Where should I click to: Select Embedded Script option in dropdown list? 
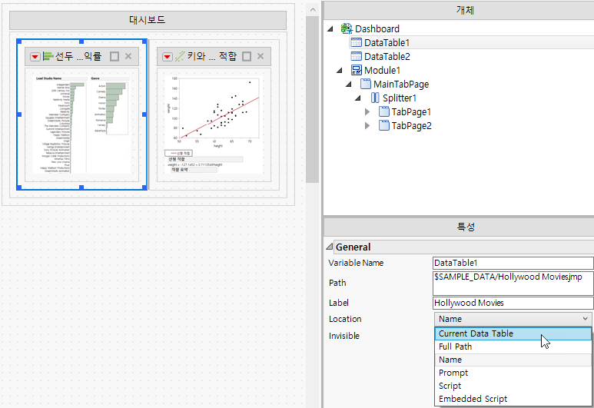click(x=473, y=399)
